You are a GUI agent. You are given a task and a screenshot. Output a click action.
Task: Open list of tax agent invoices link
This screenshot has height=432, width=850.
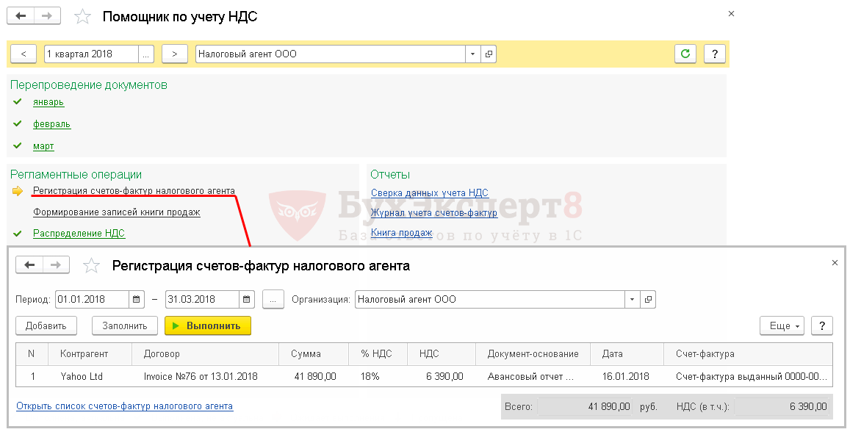point(125,406)
